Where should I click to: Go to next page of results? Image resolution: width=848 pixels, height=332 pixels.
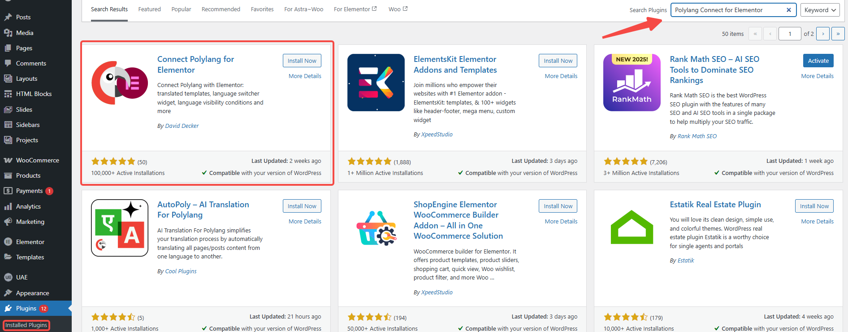(823, 34)
